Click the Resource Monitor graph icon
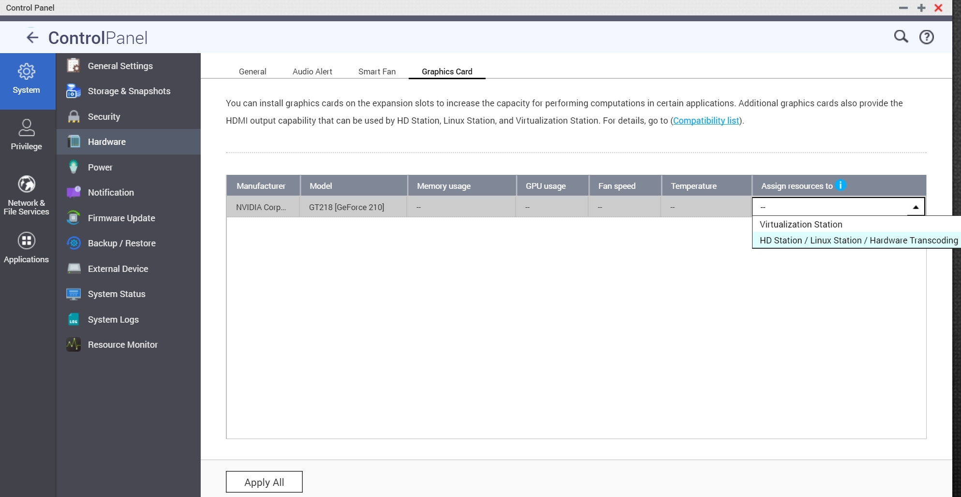Image resolution: width=961 pixels, height=497 pixels. point(74,344)
